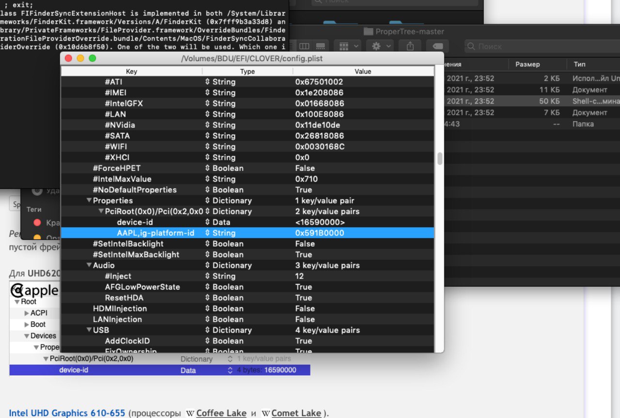Collapse the Audio dictionary
This screenshot has width=620, height=418.
click(89, 265)
